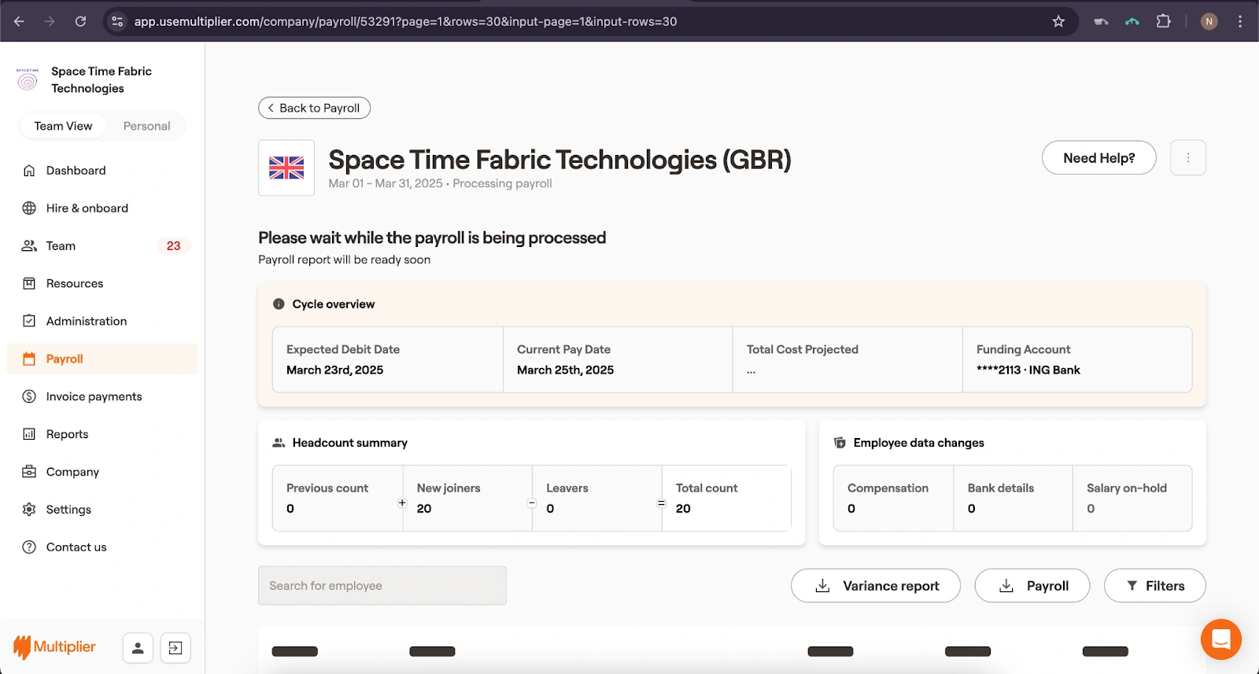Click the Previous count label
The height and width of the screenshot is (674, 1259).
[x=327, y=488]
